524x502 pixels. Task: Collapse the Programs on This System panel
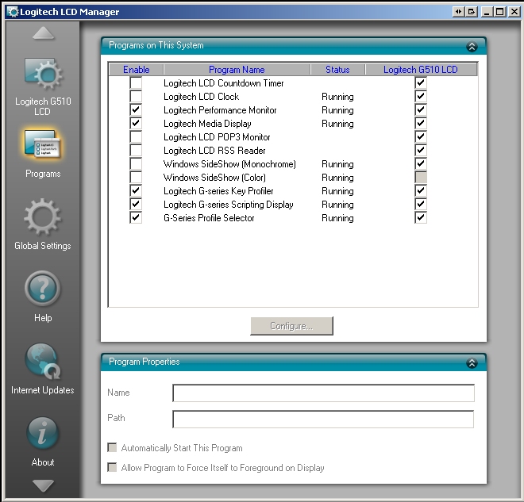(x=472, y=47)
